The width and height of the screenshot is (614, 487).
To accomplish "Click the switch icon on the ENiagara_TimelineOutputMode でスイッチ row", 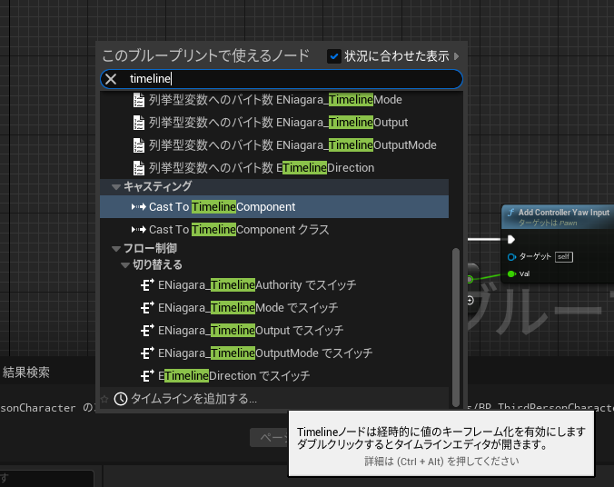I will click(147, 353).
